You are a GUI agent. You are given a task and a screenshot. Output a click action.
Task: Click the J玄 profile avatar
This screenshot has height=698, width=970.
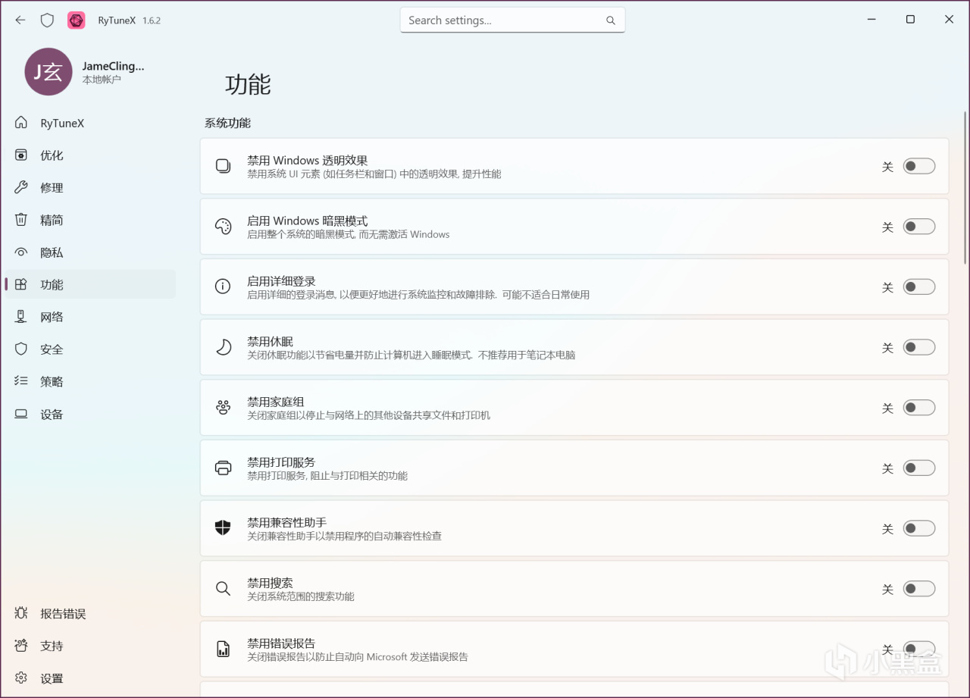tap(48, 72)
